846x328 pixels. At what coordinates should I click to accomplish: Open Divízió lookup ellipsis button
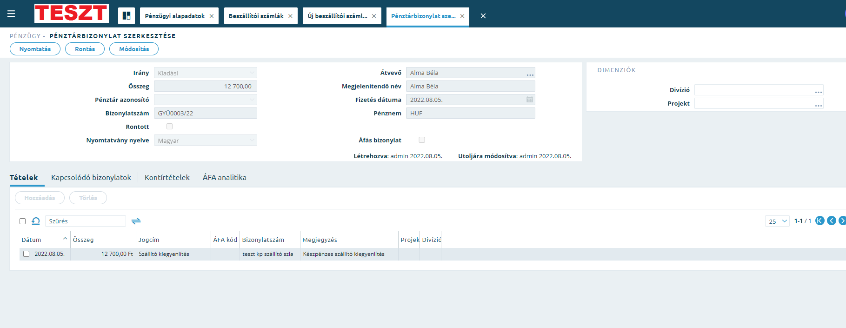click(x=818, y=92)
